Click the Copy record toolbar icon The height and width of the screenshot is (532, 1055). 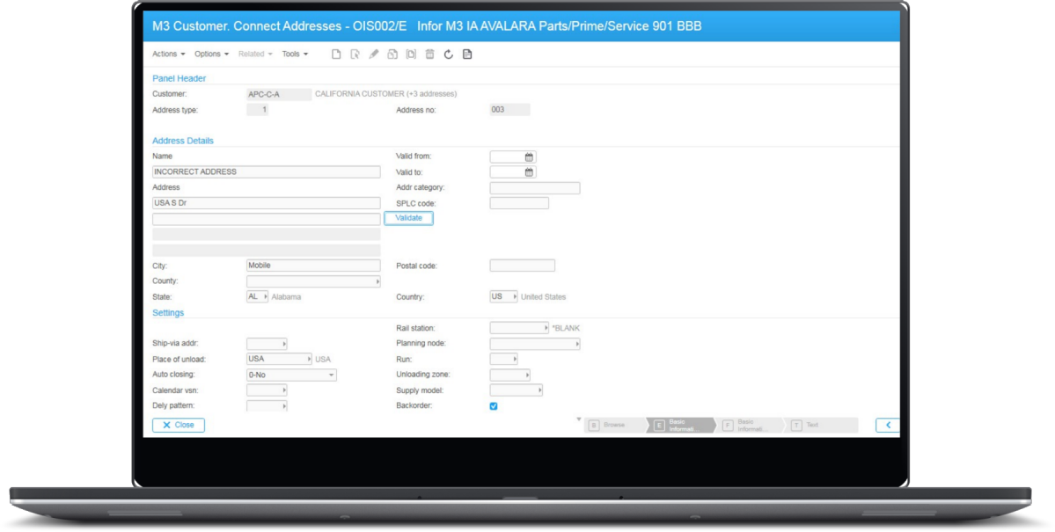pos(394,55)
